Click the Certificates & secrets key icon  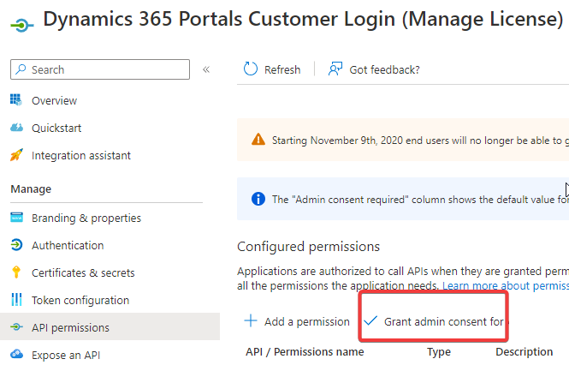16,272
